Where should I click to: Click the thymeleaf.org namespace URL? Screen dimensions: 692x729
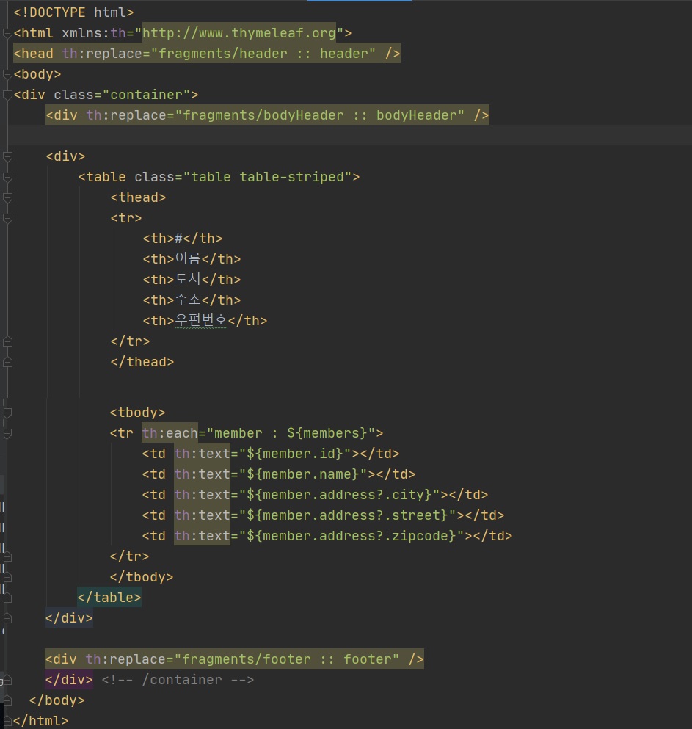[x=239, y=33]
